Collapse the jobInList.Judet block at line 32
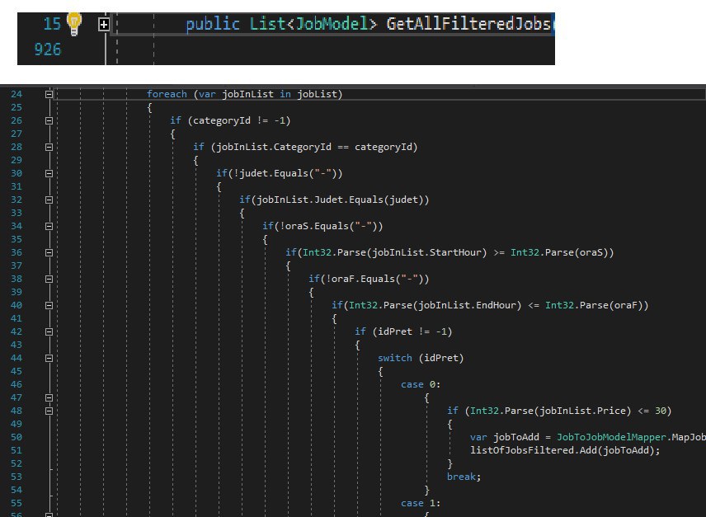 49,200
